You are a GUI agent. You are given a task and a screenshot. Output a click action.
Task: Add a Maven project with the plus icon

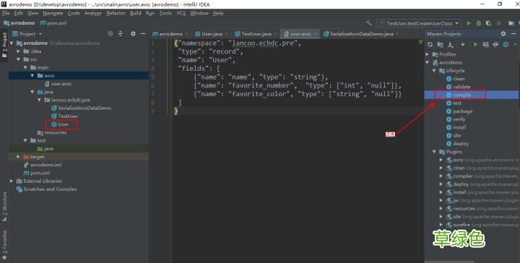tap(463, 45)
